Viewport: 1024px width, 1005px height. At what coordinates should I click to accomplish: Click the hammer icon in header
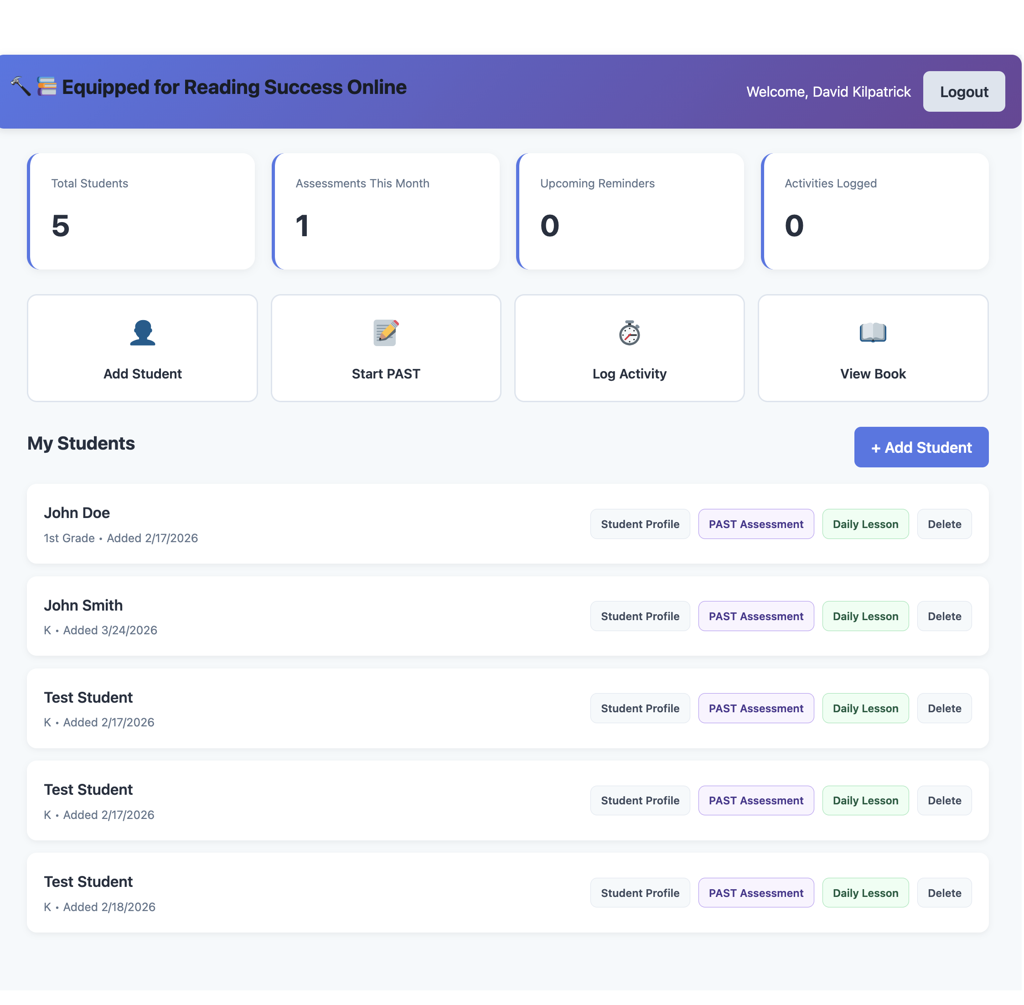(x=21, y=86)
